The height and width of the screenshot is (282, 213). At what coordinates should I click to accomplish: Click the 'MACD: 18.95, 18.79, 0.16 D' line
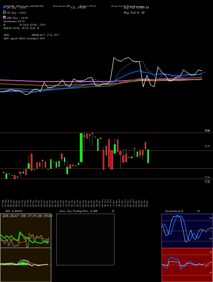21,28
